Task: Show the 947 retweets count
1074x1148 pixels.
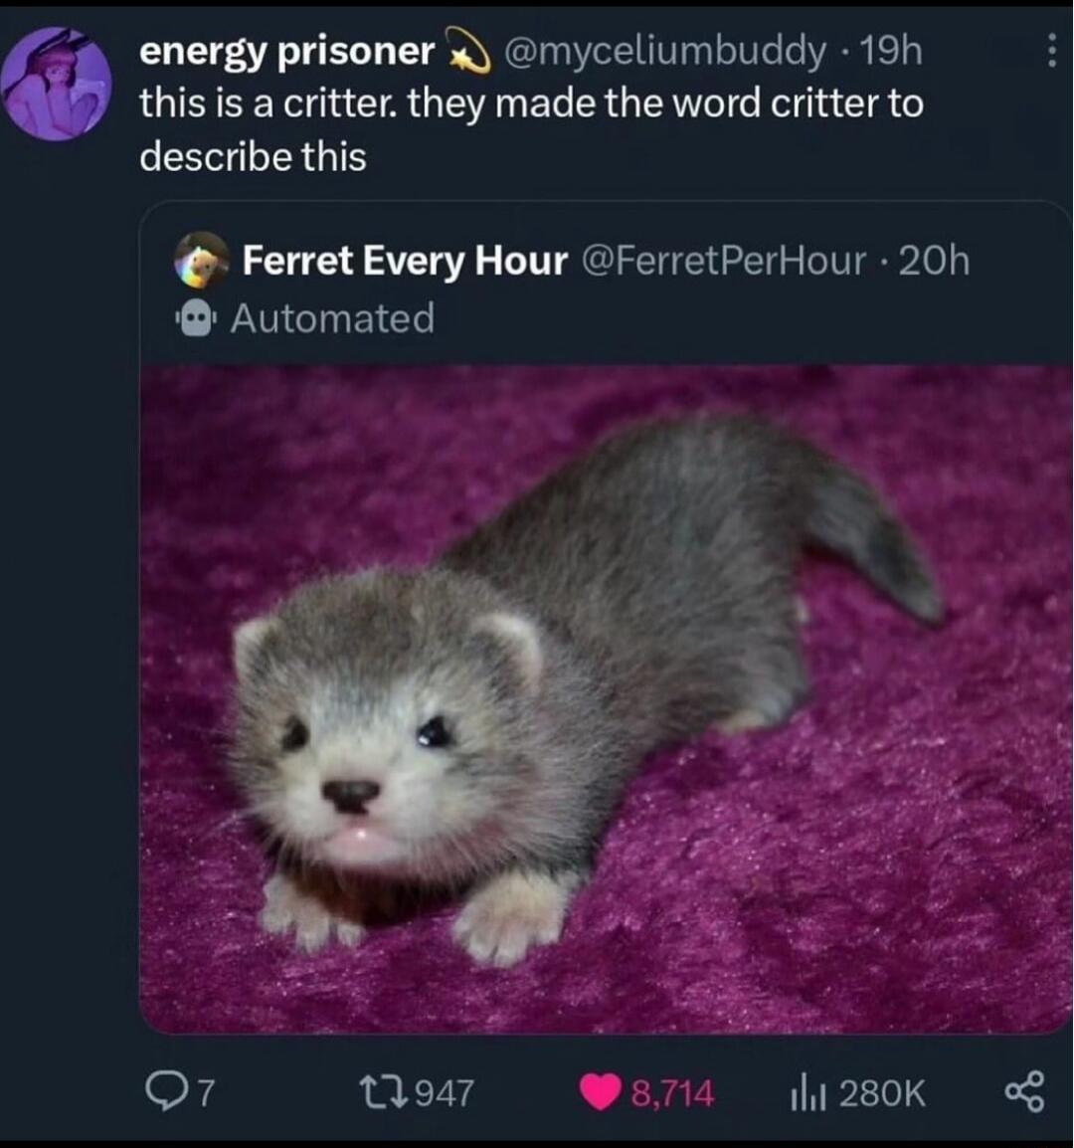Action: pyautogui.click(x=444, y=1093)
